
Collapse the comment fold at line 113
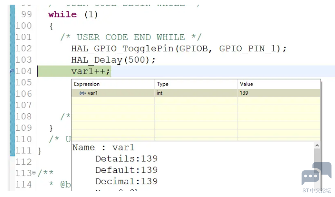tap(34, 173)
